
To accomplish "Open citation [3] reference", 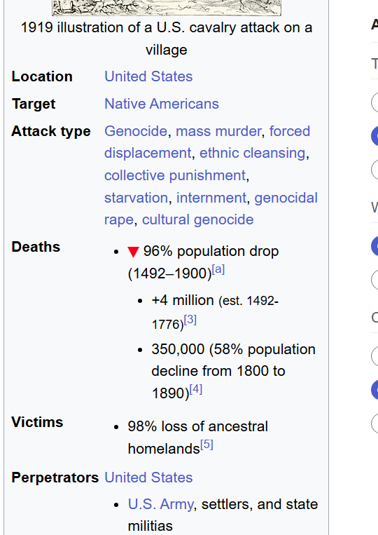I will pos(190,320).
